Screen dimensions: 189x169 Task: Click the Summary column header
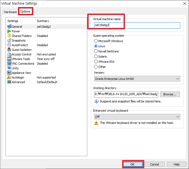pyautogui.click(x=43, y=21)
